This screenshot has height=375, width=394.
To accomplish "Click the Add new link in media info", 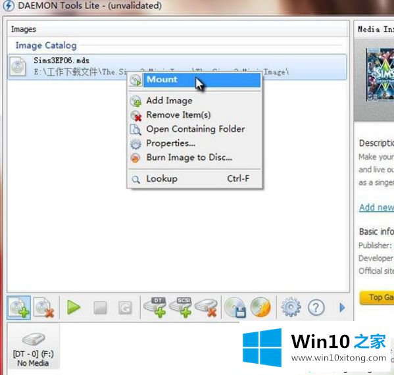I will click(x=376, y=208).
